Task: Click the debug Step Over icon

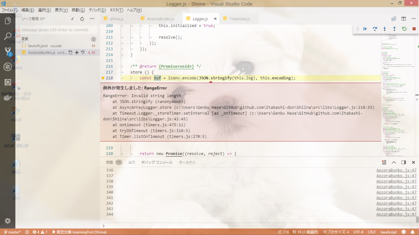Action: coord(375,29)
